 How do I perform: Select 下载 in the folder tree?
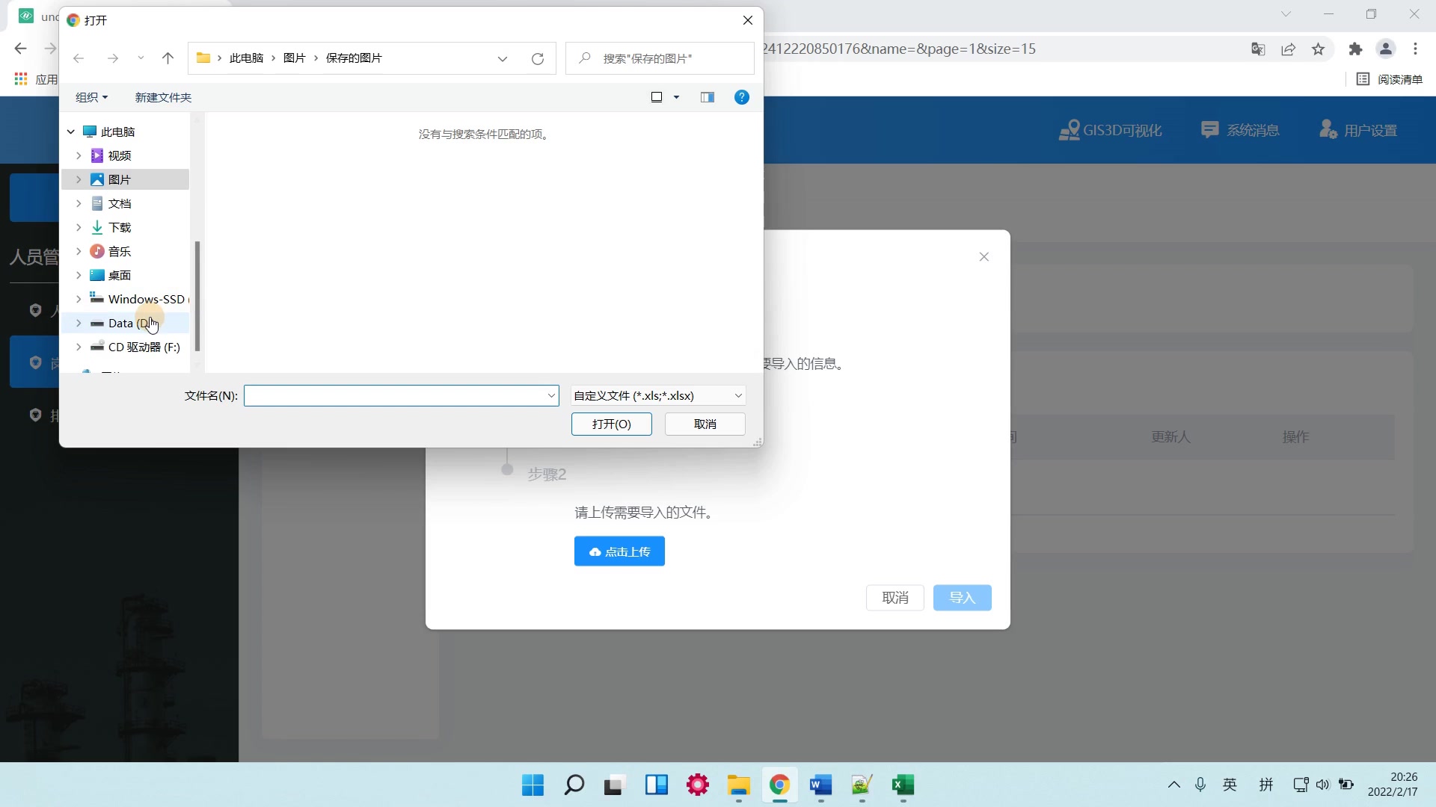coord(120,227)
